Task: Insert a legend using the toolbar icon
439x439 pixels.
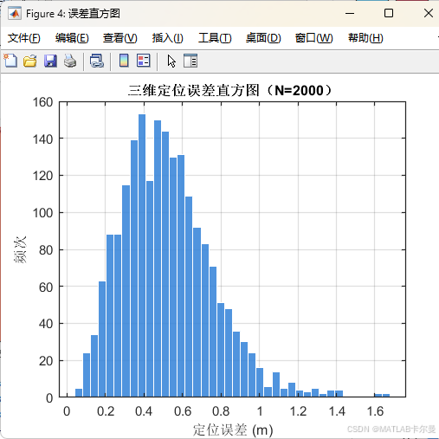Action: pos(144,61)
